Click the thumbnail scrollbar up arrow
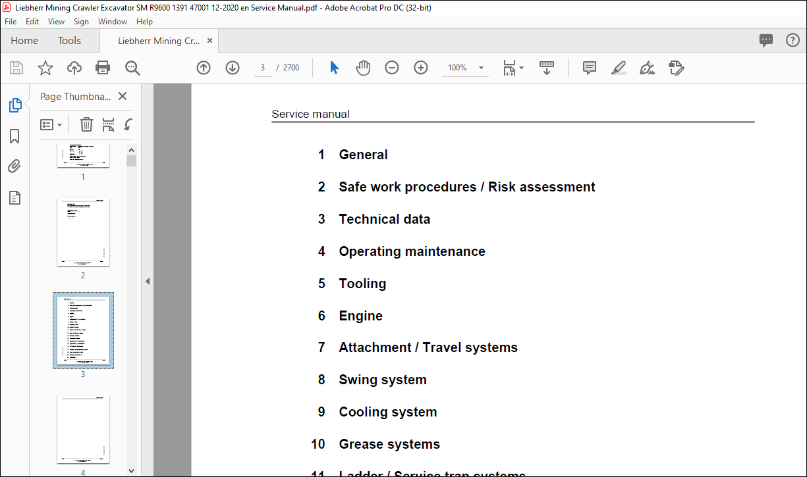 [131, 149]
